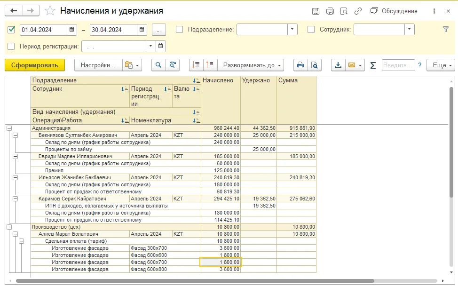Copy link using chain icon

358,11
